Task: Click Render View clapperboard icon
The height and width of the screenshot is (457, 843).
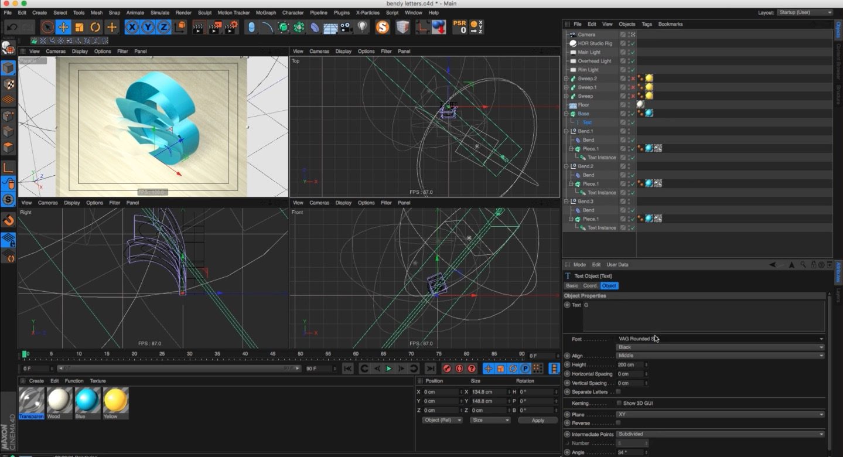Action: (199, 27)
